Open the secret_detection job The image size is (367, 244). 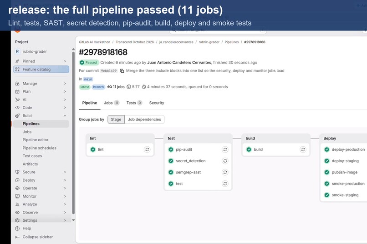[191, 161]
